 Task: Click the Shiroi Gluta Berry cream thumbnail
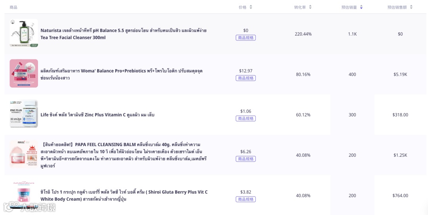(24, 196)
